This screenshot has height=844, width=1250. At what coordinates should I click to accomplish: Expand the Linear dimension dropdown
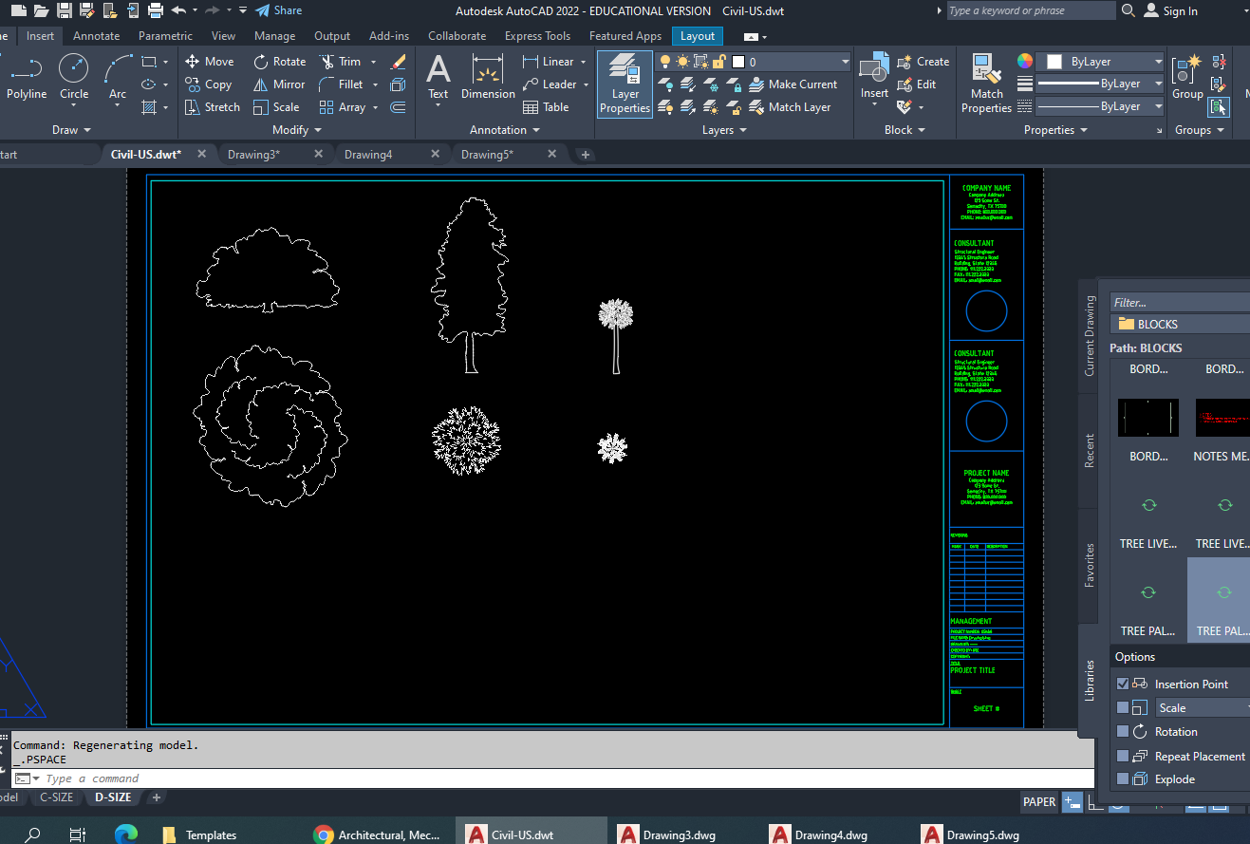(x=585, y=60)
